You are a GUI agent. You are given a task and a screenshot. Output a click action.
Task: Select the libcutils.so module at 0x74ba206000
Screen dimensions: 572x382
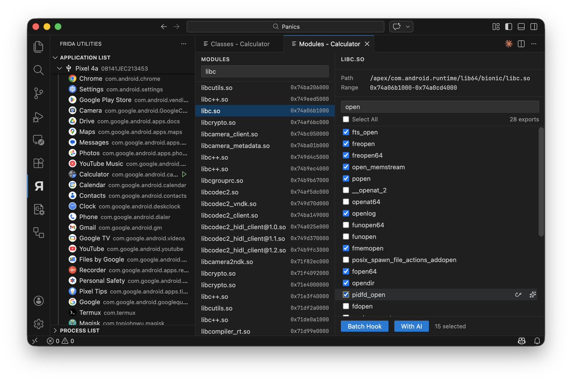tap(265, 87)
